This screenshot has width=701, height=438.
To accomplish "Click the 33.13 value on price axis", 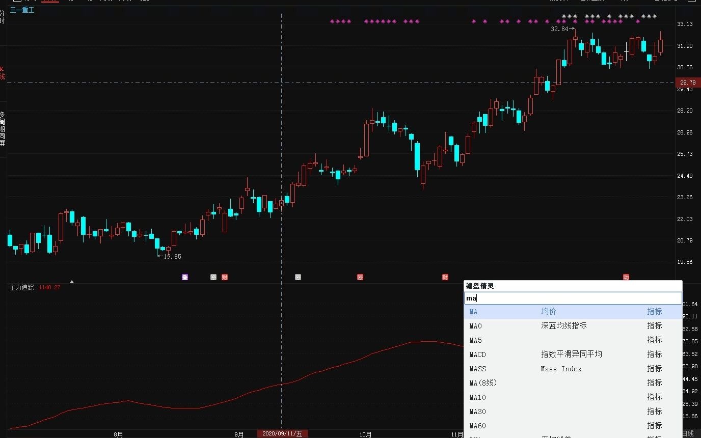I will 685,24.
